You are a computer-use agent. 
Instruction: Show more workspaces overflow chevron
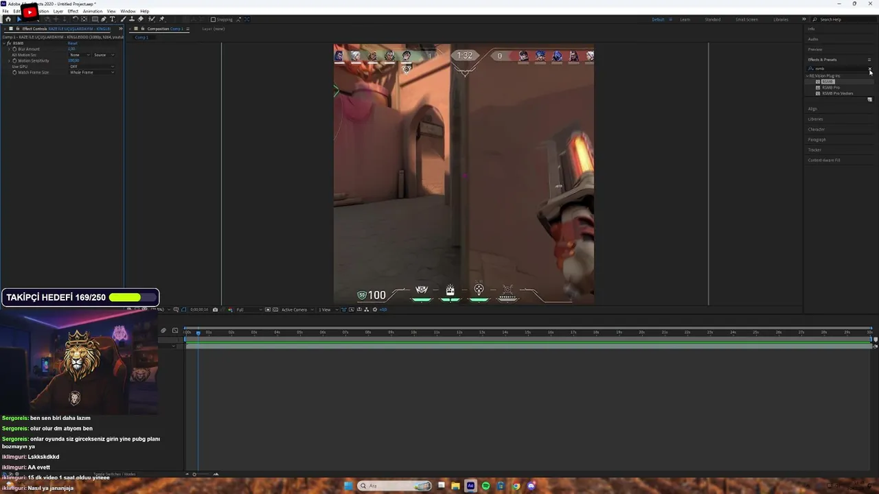(803, 19)
